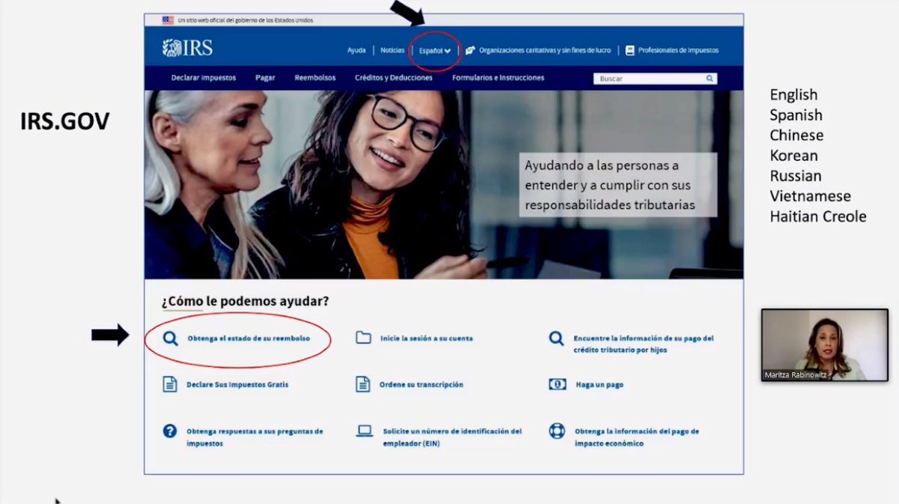Click Declare Sus Impuestos Gratis link

click(x=237, y=385)
